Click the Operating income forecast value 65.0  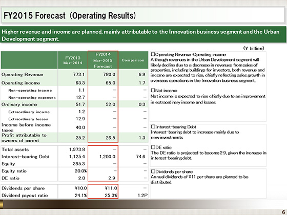pos(111,83)
